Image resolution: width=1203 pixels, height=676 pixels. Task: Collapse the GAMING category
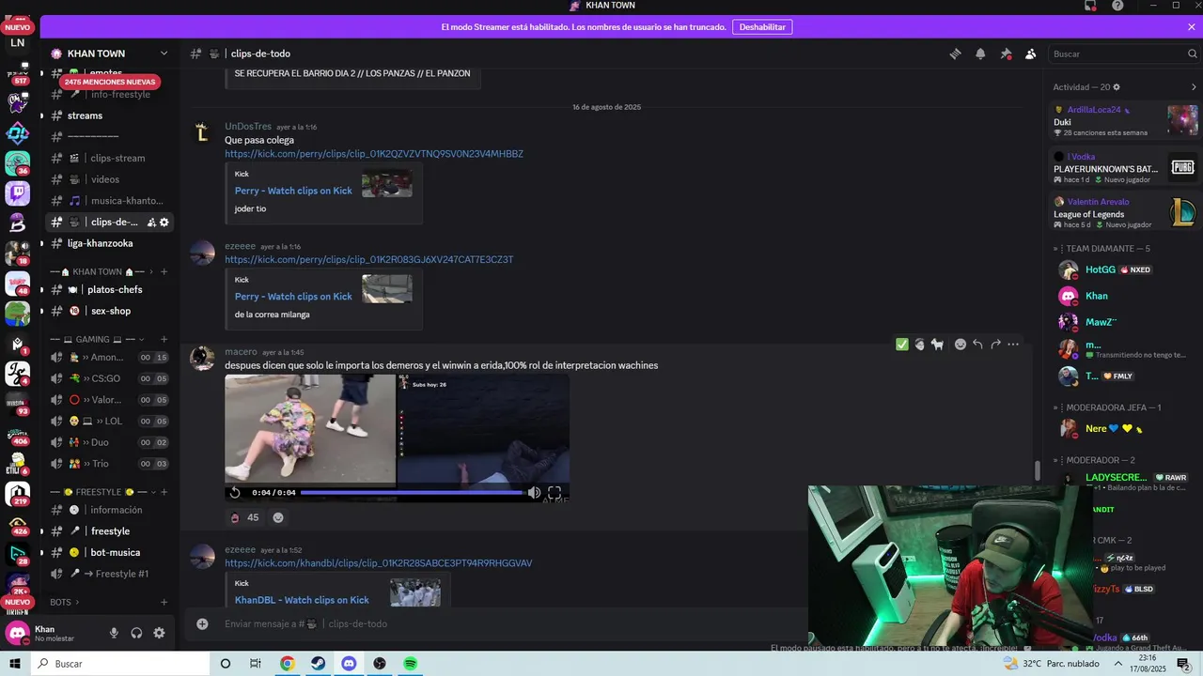(x=98, y=339)
